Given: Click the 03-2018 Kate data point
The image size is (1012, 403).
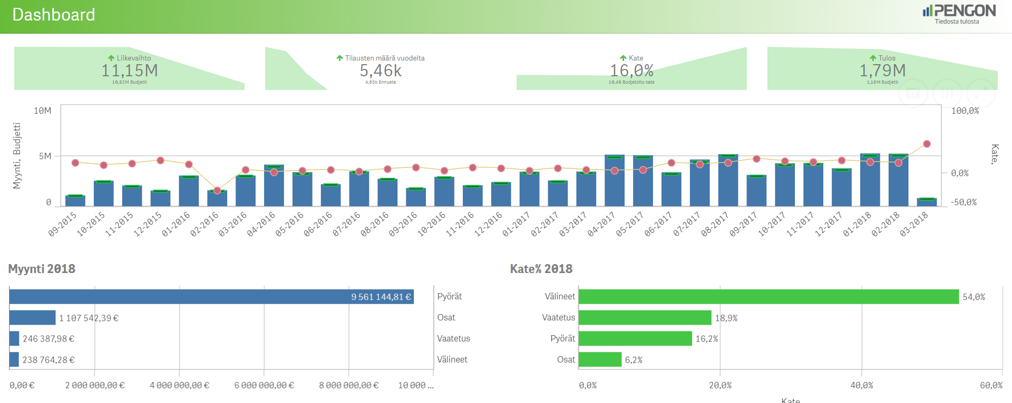Looking at the screenshot, I should tap(927, 144).
